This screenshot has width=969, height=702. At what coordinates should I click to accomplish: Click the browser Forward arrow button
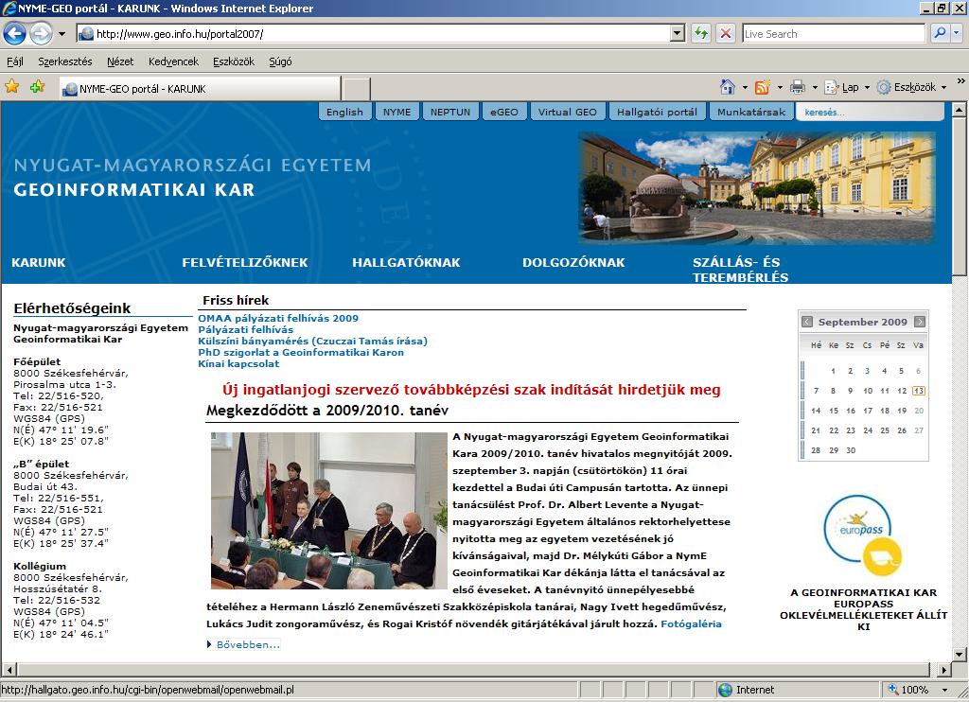tap(41, 33)
